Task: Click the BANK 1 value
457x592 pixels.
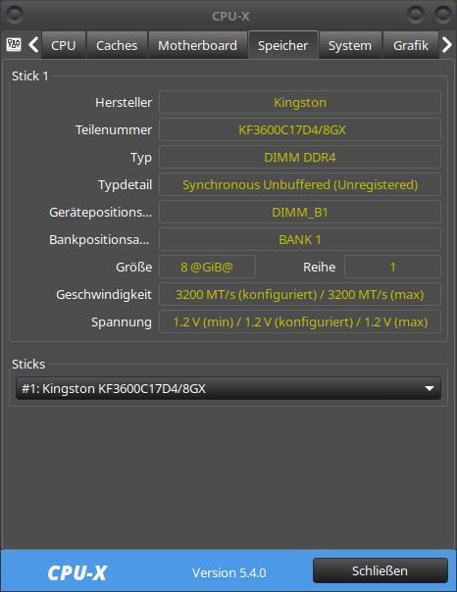Action: 300,240
